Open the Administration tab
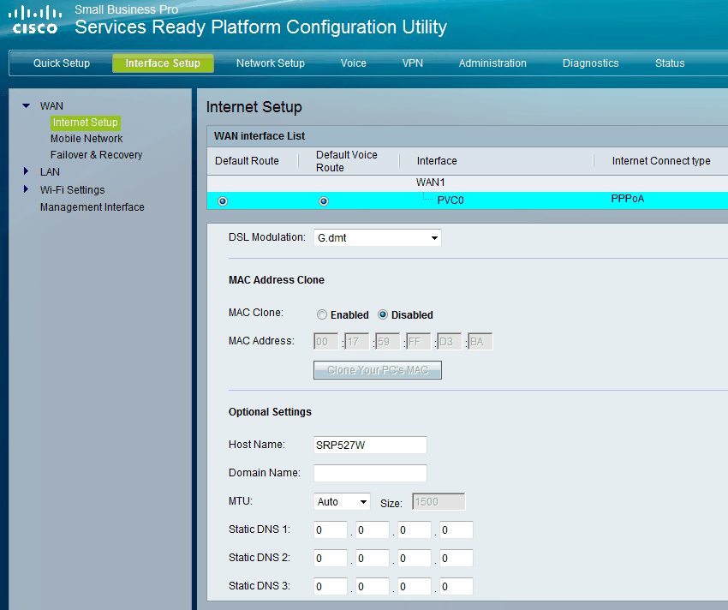The height and width of the screenshot is (610, 728). 492,63
